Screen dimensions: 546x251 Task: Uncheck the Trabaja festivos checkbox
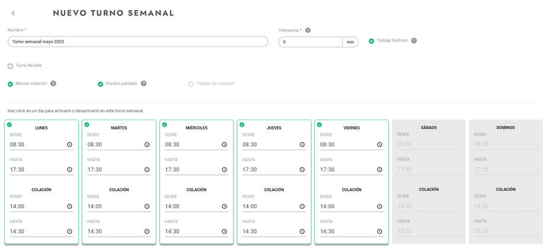(372, 41)
